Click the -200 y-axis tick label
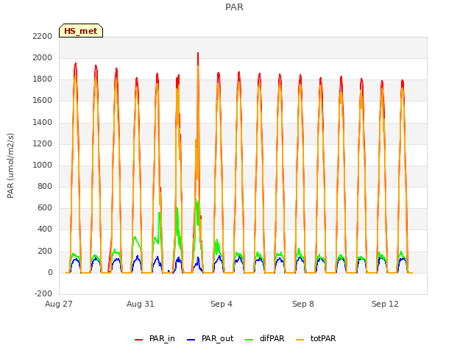This screenshot has width=471, height=353. tap(43, 293)
